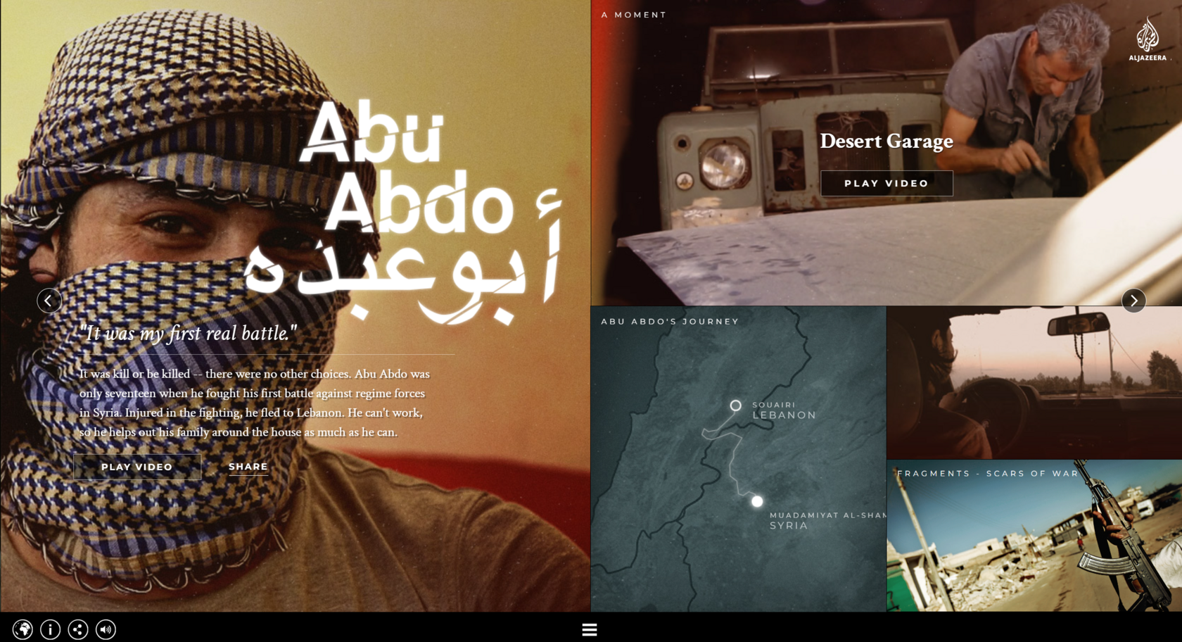Open the info circle icon

(50, 629)
